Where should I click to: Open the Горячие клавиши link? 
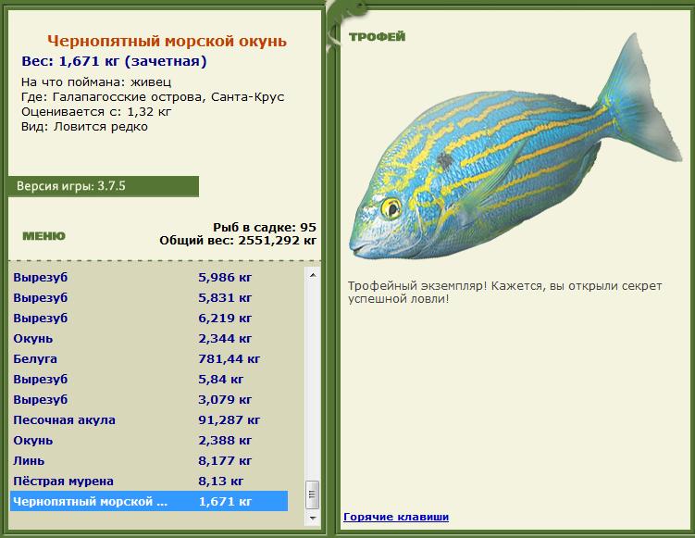tap(396, 517)
